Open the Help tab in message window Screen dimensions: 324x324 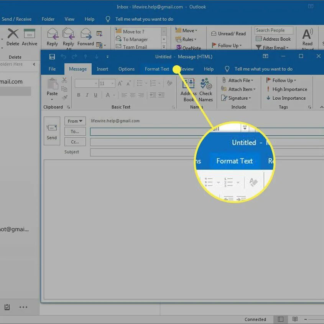click(x=209, y=69)
